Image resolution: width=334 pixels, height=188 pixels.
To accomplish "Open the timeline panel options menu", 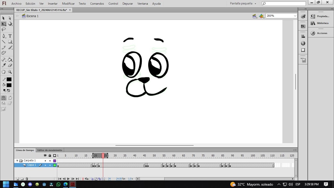I will 295,150.
